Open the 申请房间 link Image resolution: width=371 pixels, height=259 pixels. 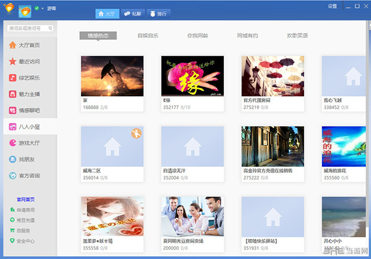[x=26, y=209]
